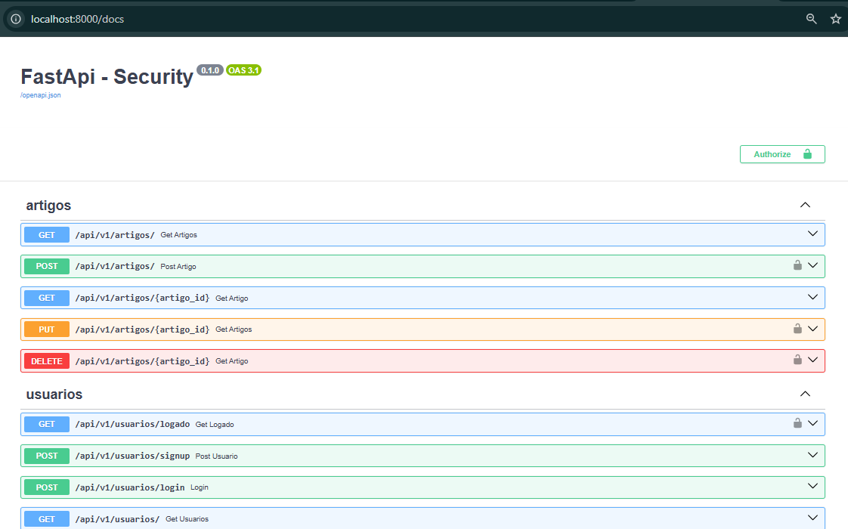
Task: Click the DELETE method badge
Action: coord(47,360)
